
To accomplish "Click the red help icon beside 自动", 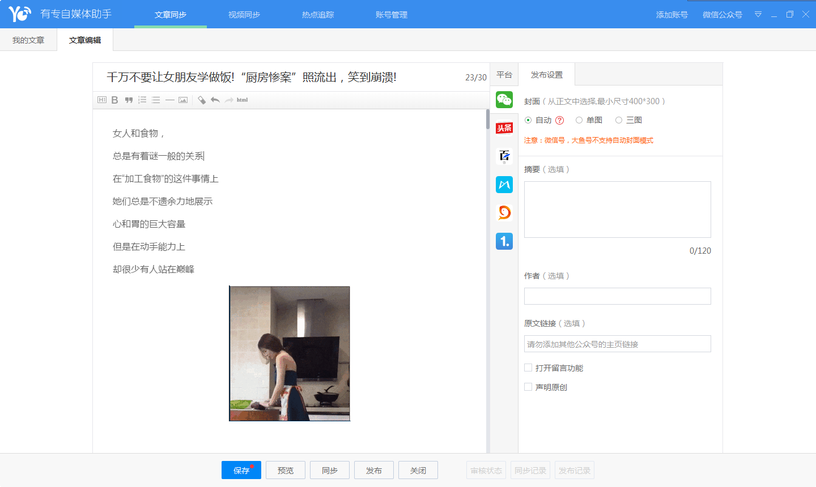I will [x=560, y=120].
